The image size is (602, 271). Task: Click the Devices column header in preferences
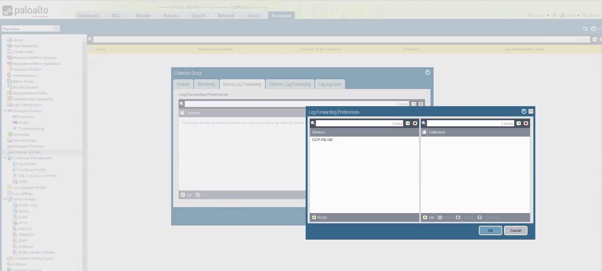coord(318,132)
